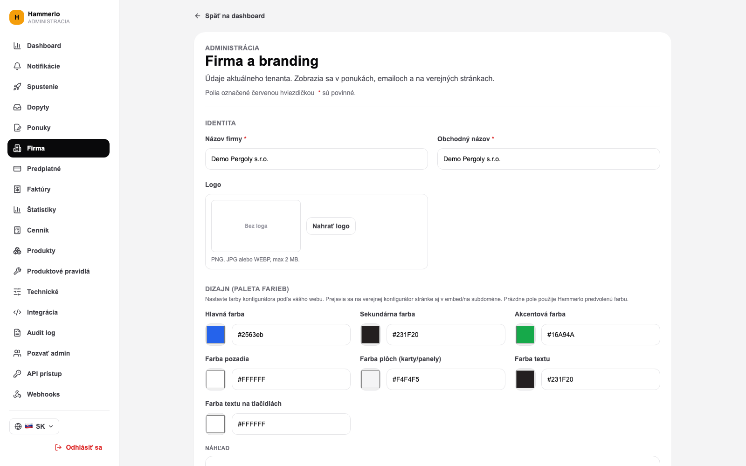The width and height of the screenshot is (746, 466).
Task: Click the Faktúry invoice icon
Action: point(17,189)
